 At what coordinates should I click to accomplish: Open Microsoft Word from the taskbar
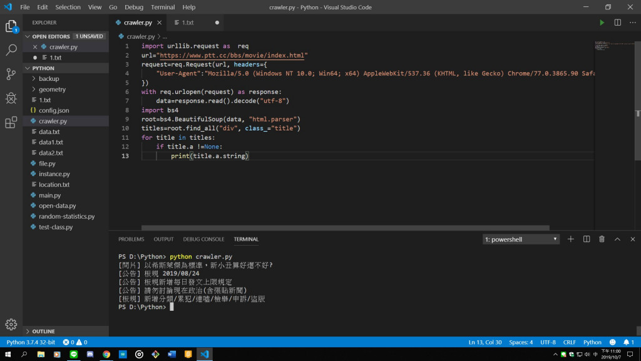pos(172,354)
